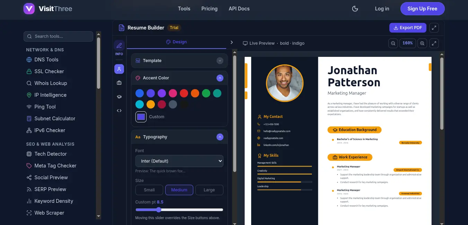Pick the amber accent color
This screenshot has width=468, height=225.
[x=151, y=104]
